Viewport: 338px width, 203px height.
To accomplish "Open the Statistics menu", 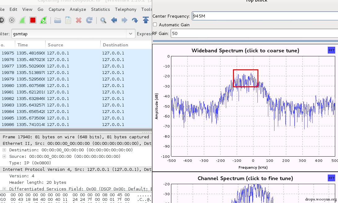I will (100, 10).
